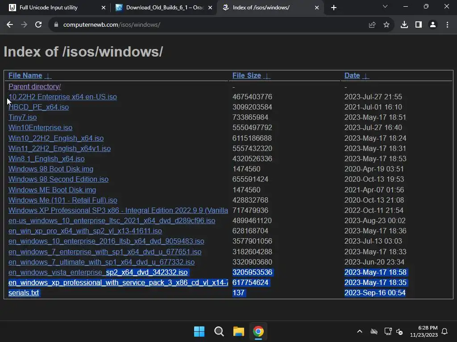This screenshot has width=457, height=342.
Task: Open the serials.txt file
Action: 24,293
